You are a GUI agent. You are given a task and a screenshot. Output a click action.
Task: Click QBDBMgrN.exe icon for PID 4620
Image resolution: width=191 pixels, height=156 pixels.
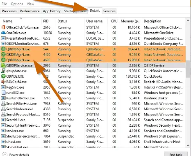coord(3,60)
